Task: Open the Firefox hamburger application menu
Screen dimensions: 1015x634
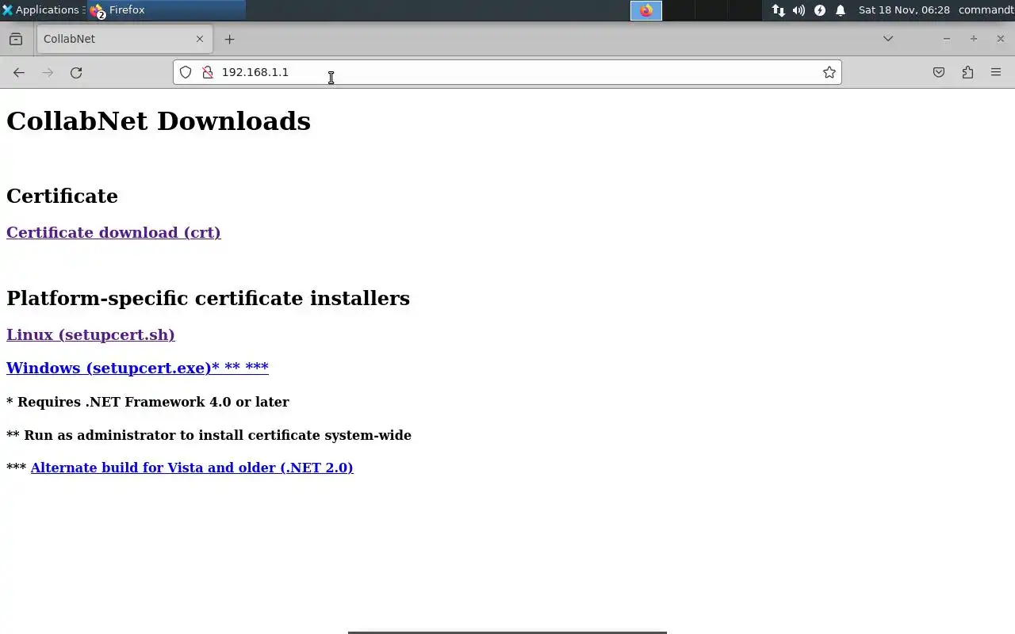Action: coord(996,72)
